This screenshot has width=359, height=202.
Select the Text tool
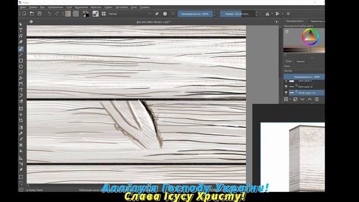pyautogui.click(x=21, y=30)
